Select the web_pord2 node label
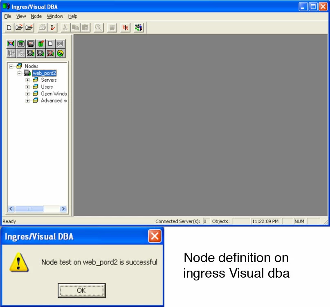 45,73
